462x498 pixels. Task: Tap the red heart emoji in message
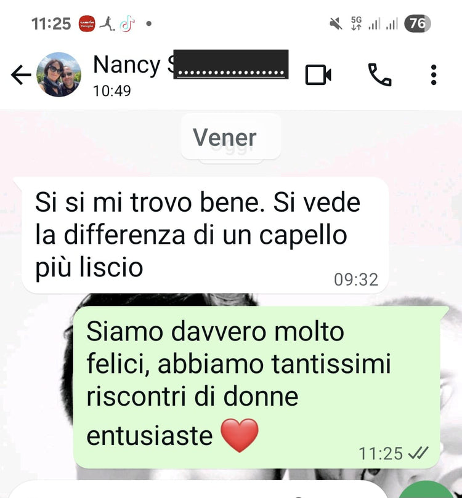pyautogui.click(x=240, y=435)
